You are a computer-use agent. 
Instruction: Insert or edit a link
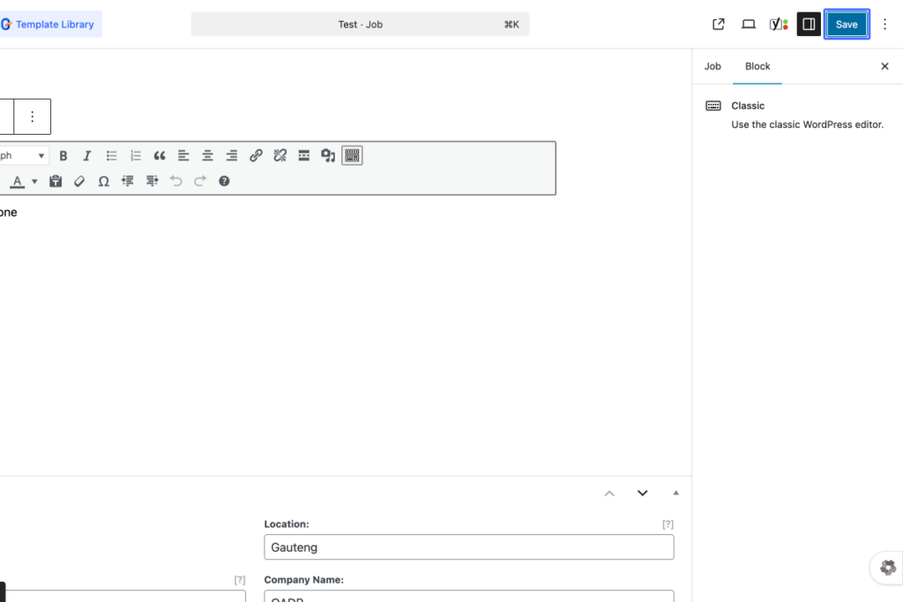[256, 155]
